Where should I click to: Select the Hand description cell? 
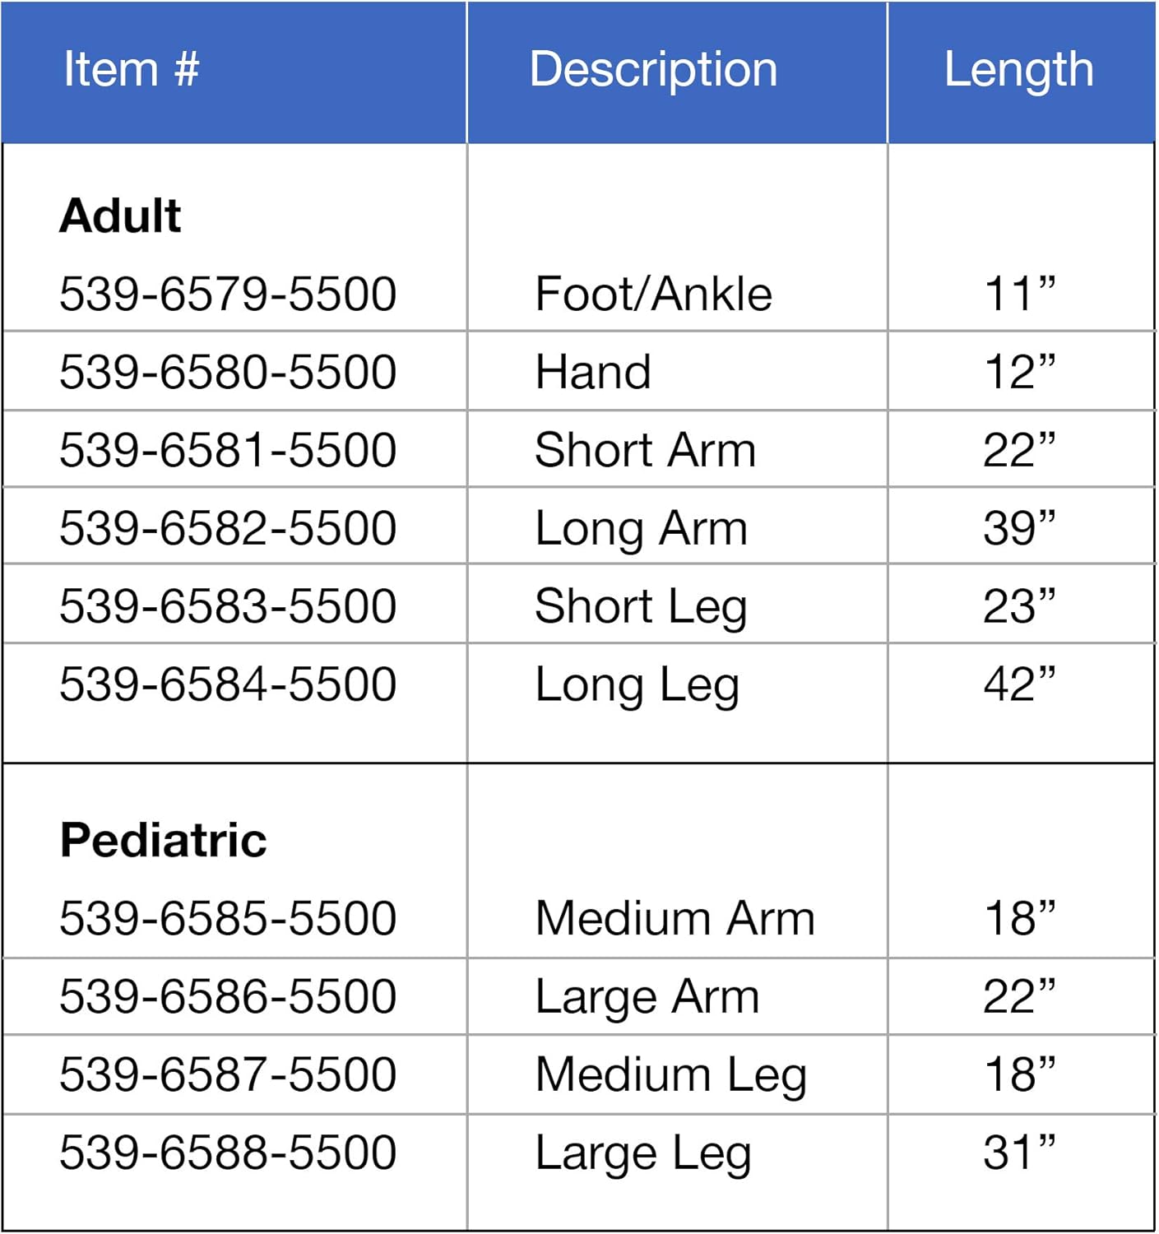tap(593, 372)
